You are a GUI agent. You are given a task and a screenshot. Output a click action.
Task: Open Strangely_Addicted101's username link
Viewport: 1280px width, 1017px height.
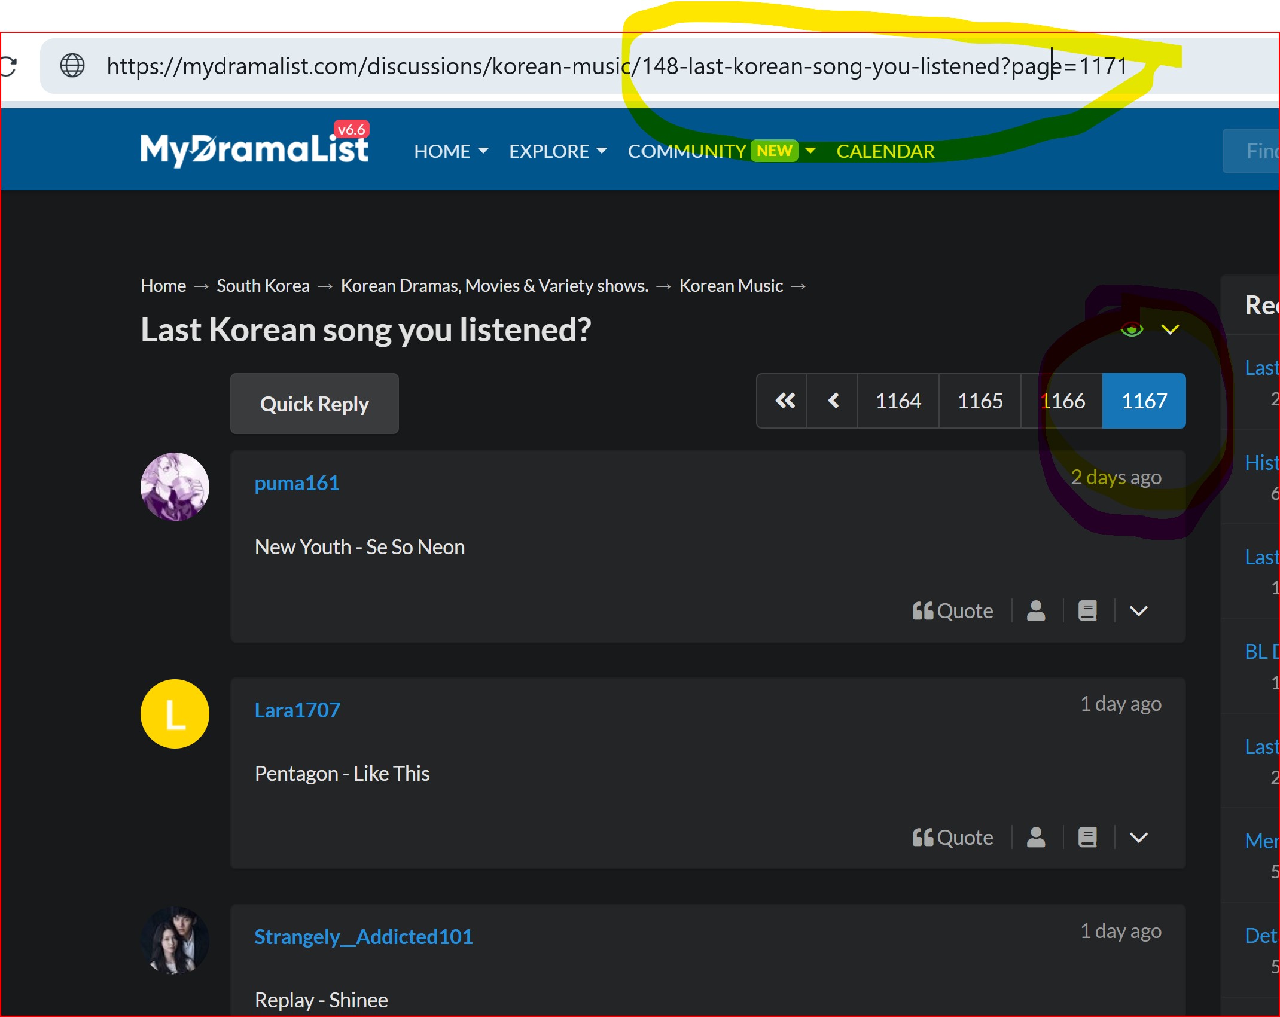364,937
